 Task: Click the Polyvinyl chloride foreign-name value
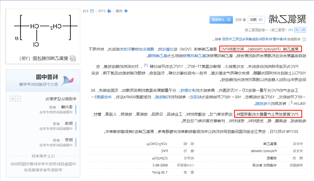point(264,151)
